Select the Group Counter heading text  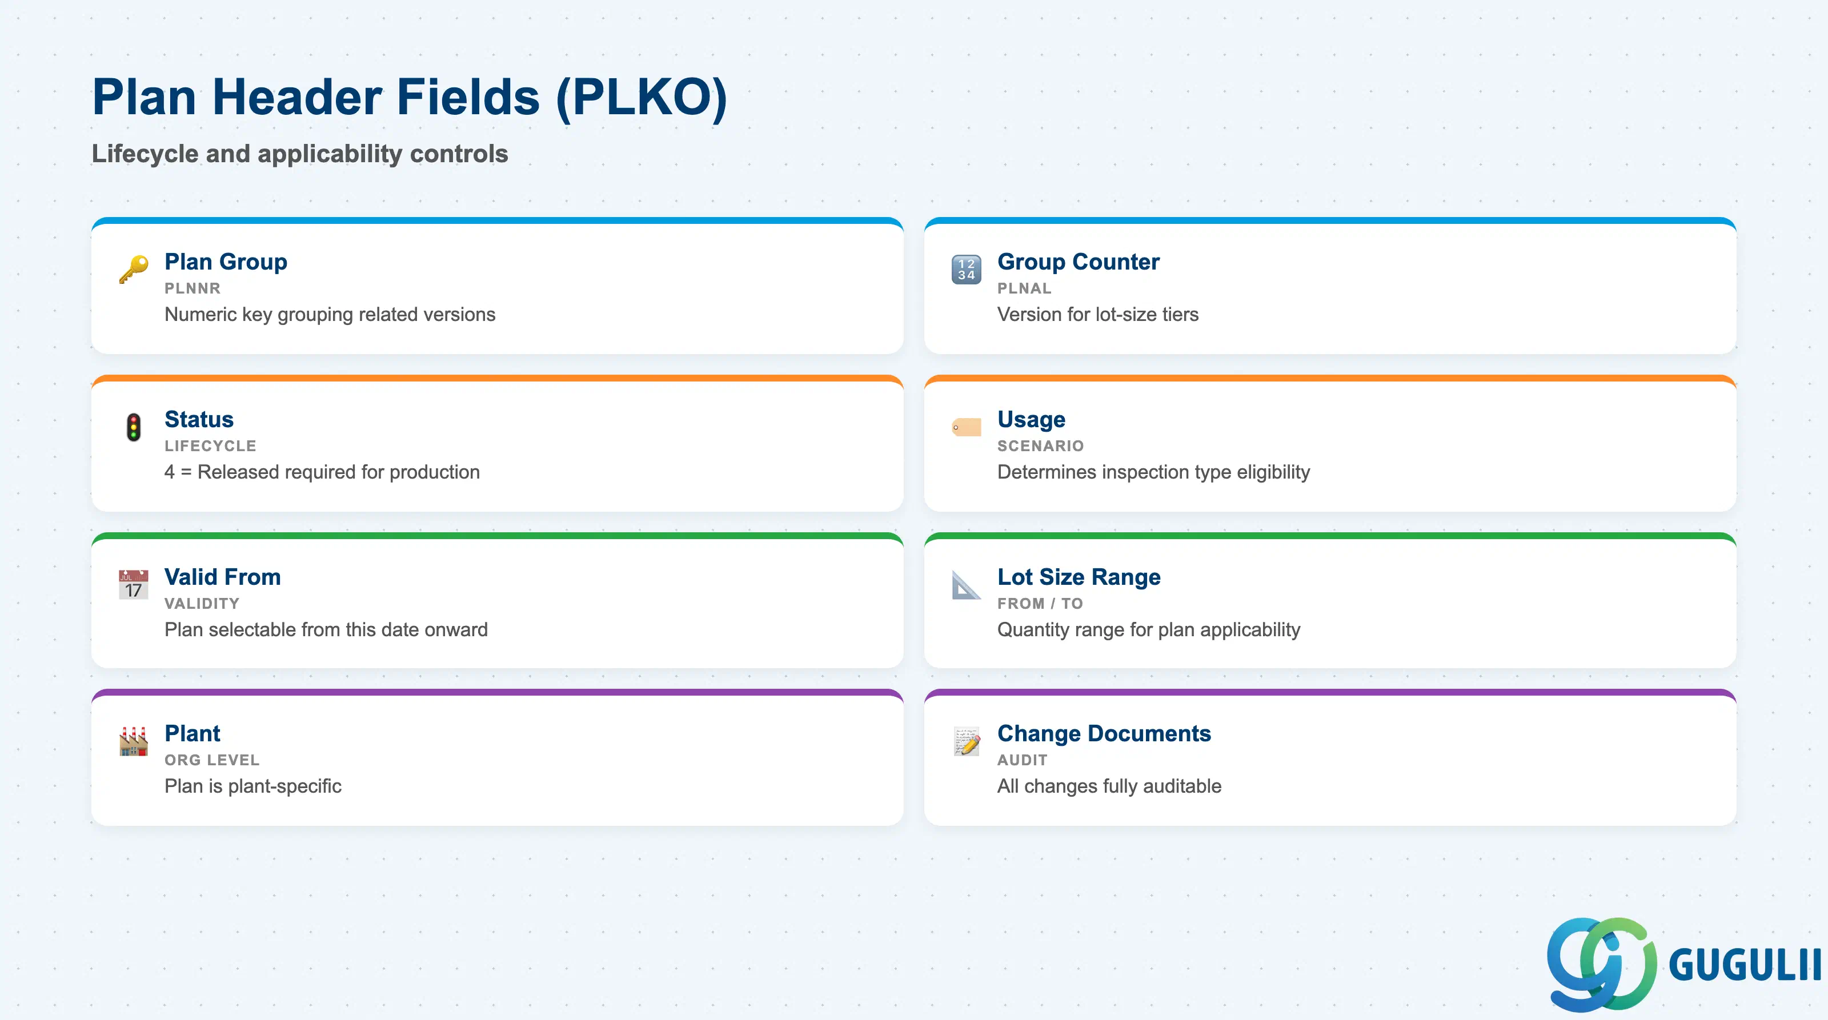[1078, 262]
